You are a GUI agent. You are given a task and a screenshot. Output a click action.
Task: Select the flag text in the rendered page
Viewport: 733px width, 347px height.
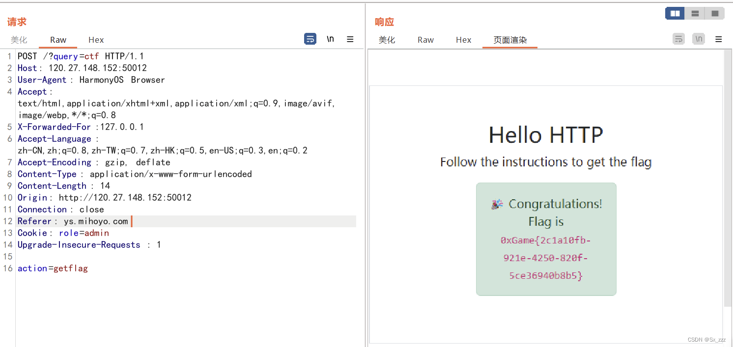[546, 257]
